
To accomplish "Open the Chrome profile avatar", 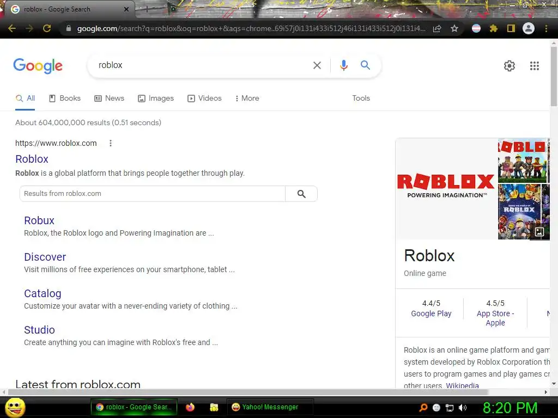I will click(529, 28).
